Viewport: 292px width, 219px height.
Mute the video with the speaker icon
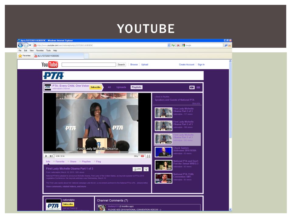[51, 156]
